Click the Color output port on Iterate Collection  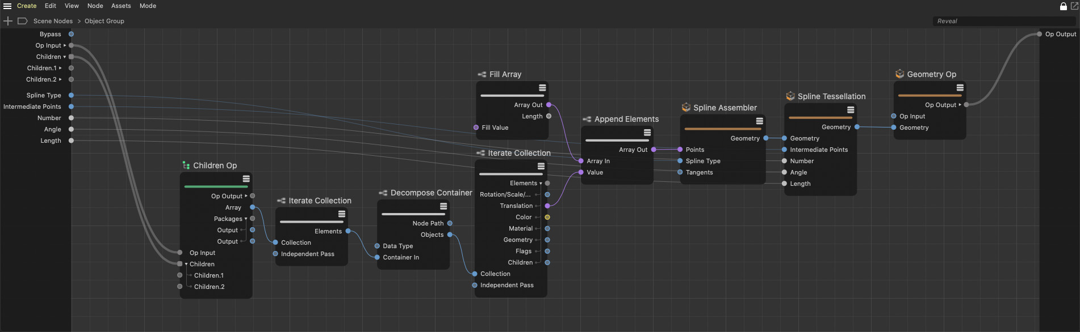(x=547, y=217)
